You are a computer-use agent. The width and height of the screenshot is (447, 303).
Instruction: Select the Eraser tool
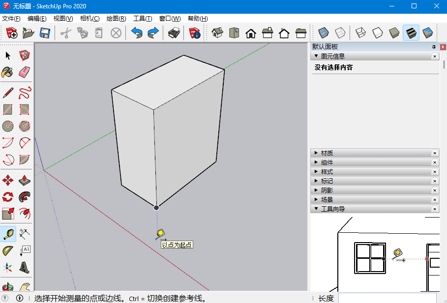[24, 72]
